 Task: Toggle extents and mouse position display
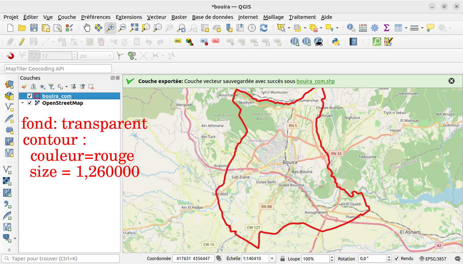click(219, 259)
